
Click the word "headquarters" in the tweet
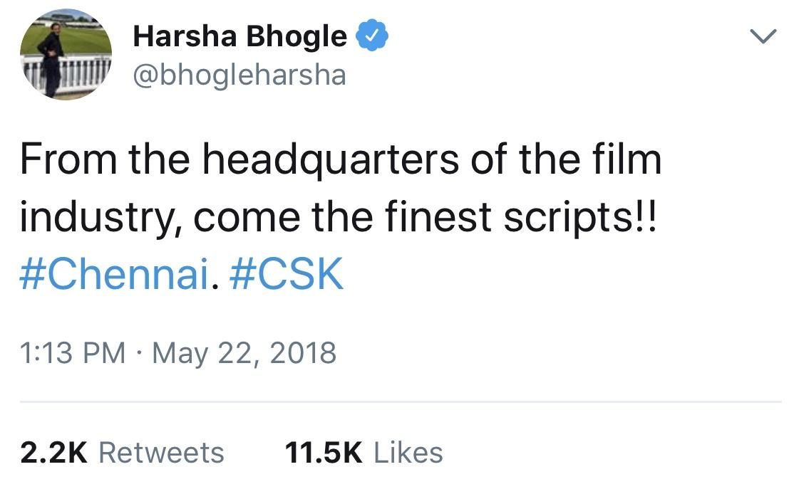(x=331, y=160)
